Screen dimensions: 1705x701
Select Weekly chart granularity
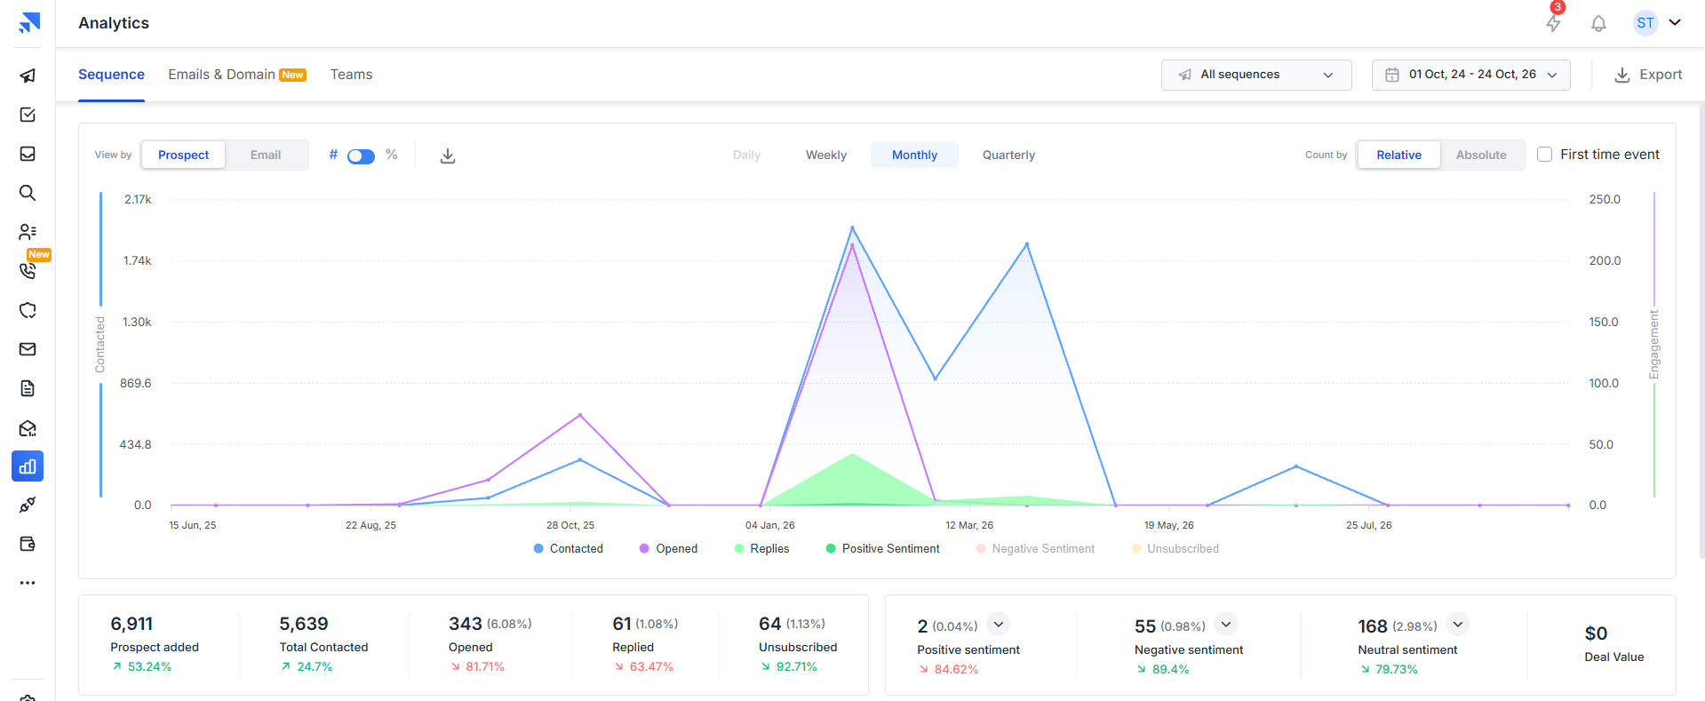pyautogui.click(x=826, y=155)
